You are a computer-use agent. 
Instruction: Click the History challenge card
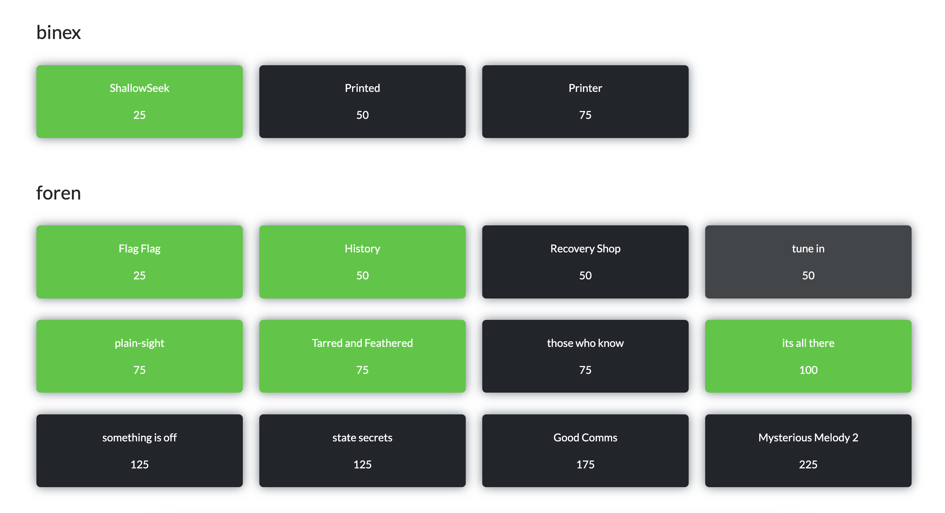(x=362, y=261)
